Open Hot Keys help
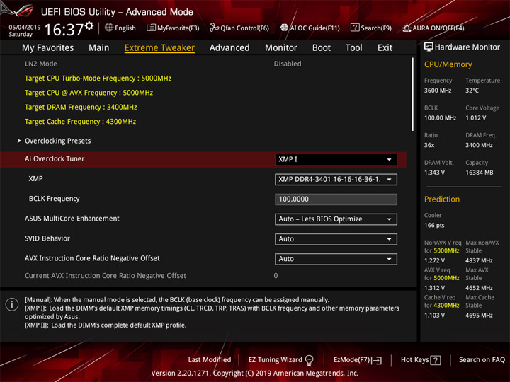Image resolution: width=510 pixels, height=382 pixels. click(421, 360)
